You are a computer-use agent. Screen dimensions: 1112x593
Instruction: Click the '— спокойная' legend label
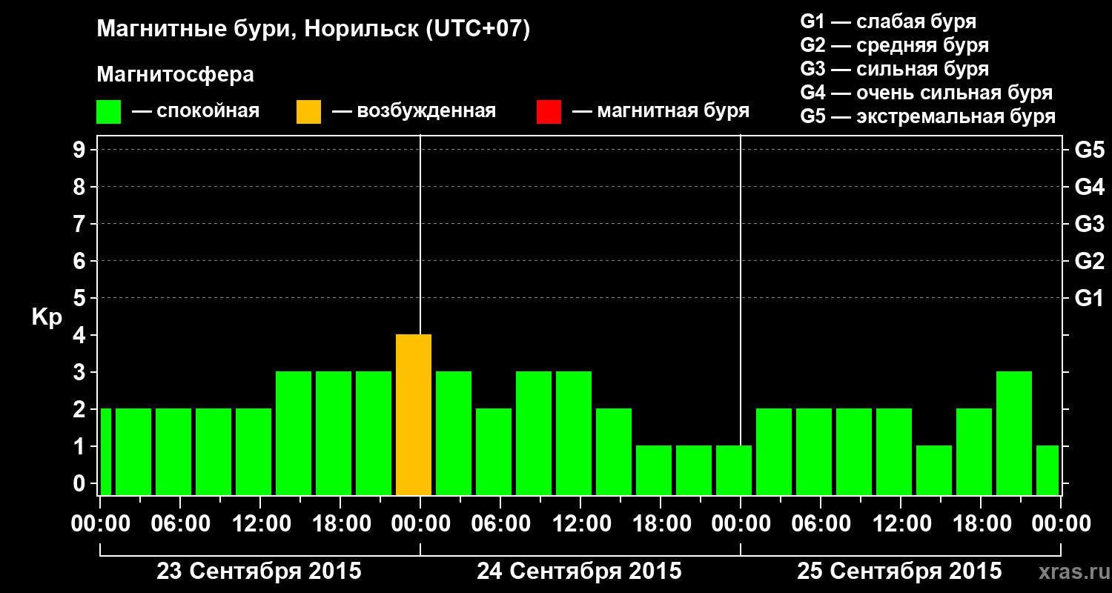click(196, 112)
